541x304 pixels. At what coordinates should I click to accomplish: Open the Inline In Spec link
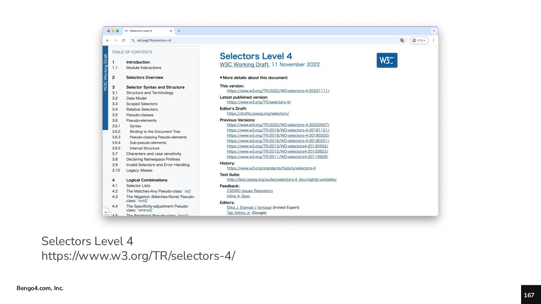point(239,196)
